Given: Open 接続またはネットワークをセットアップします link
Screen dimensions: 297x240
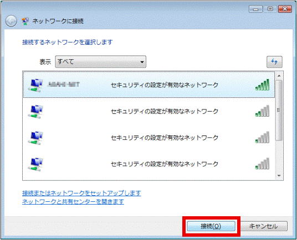Looking at the screenshot, I should (x=81, y=193).
